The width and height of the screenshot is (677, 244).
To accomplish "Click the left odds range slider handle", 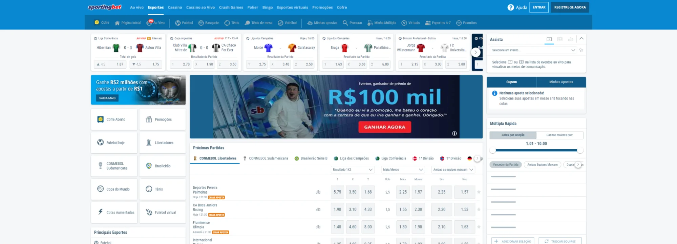I will (493, 150).
